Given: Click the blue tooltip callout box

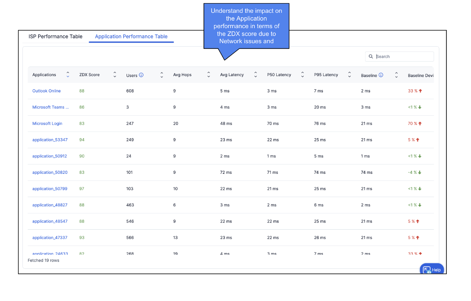Looking at the screenshot, I should pyautogui.click(x=246, y=26).
